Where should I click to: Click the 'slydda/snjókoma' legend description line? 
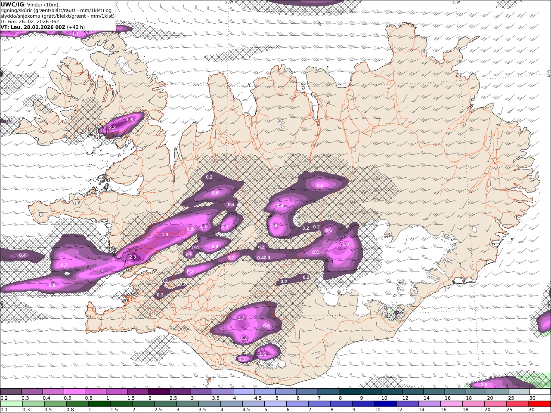[57, 15]
